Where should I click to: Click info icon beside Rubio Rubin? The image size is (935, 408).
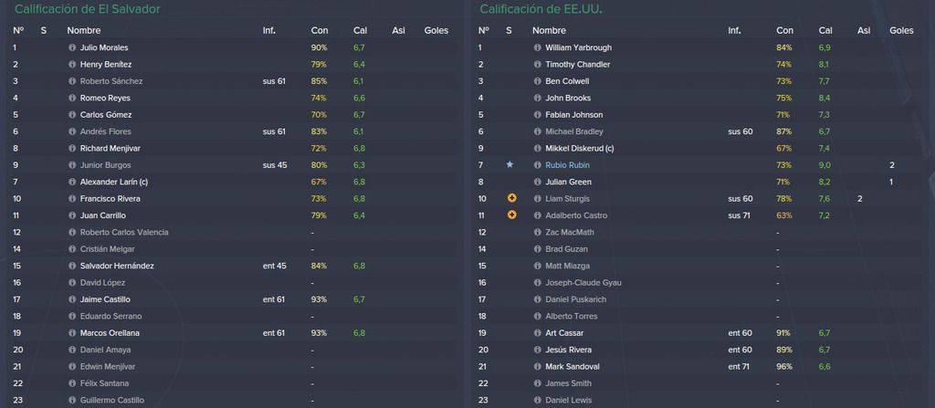[537, 165]
